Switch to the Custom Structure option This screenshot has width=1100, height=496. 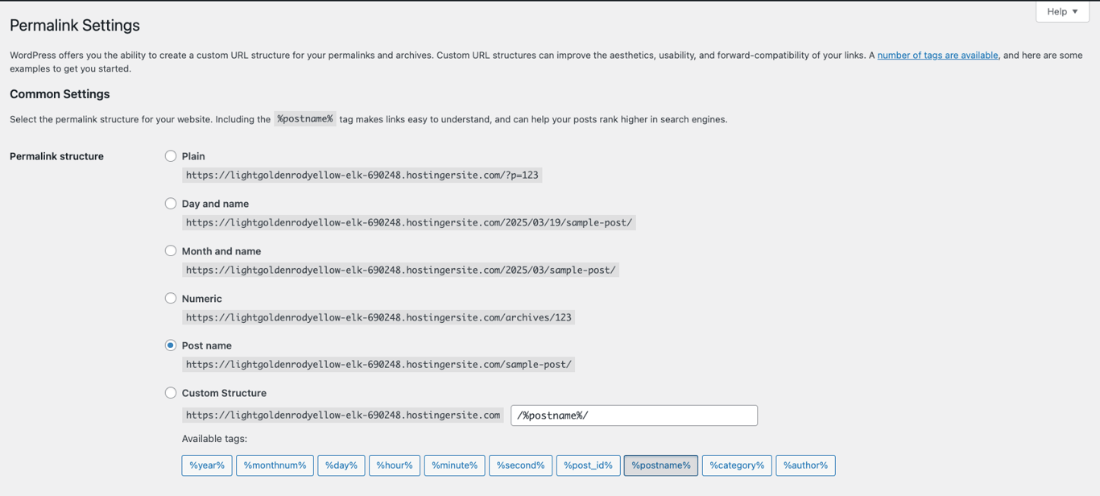pos(171,392)
